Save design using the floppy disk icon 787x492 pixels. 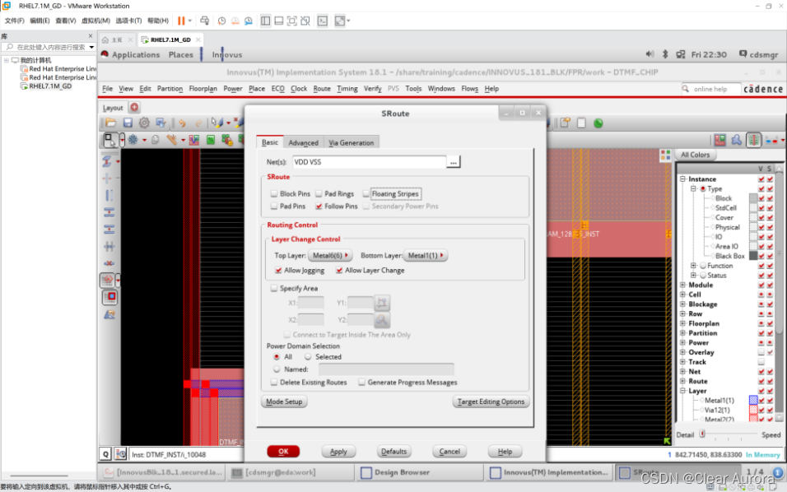[128, 123]
